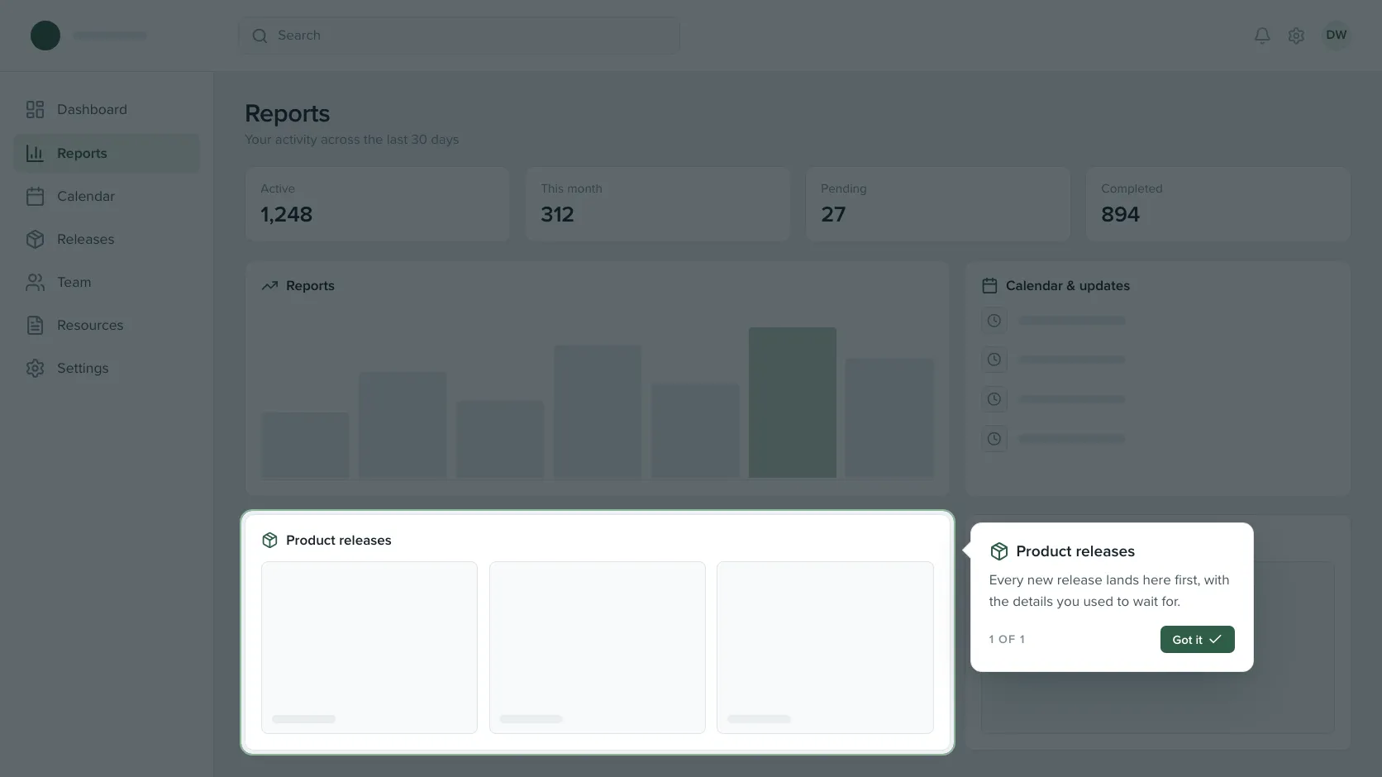
Task: Click the Calendar sidebar icon
Action: [35, 196]
